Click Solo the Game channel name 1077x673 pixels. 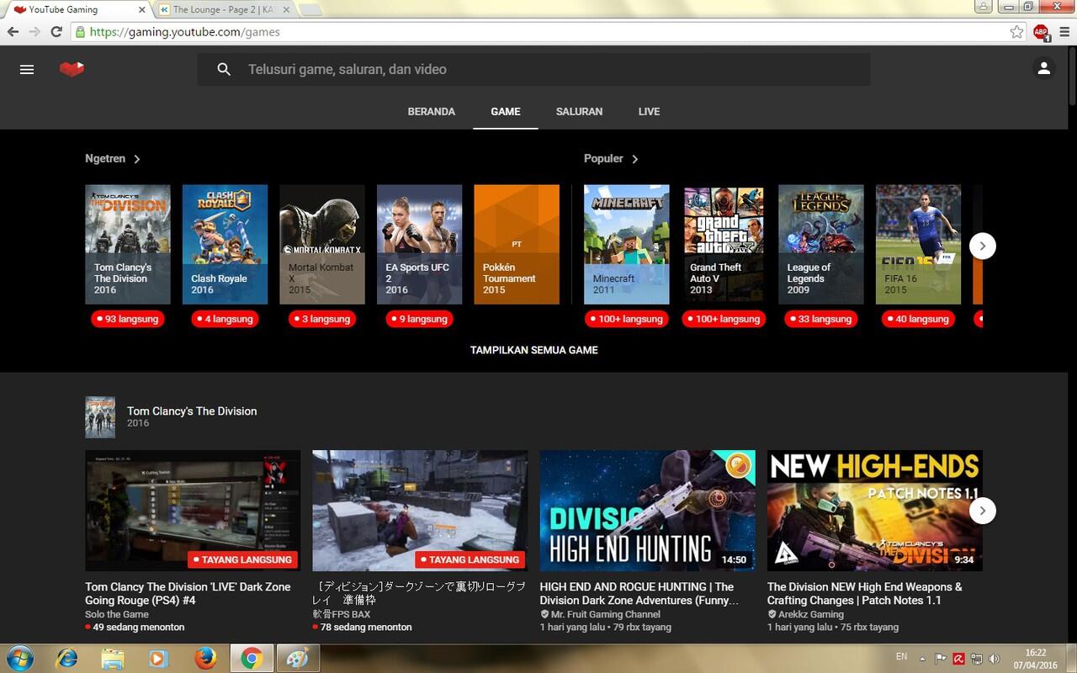point(117,614)
